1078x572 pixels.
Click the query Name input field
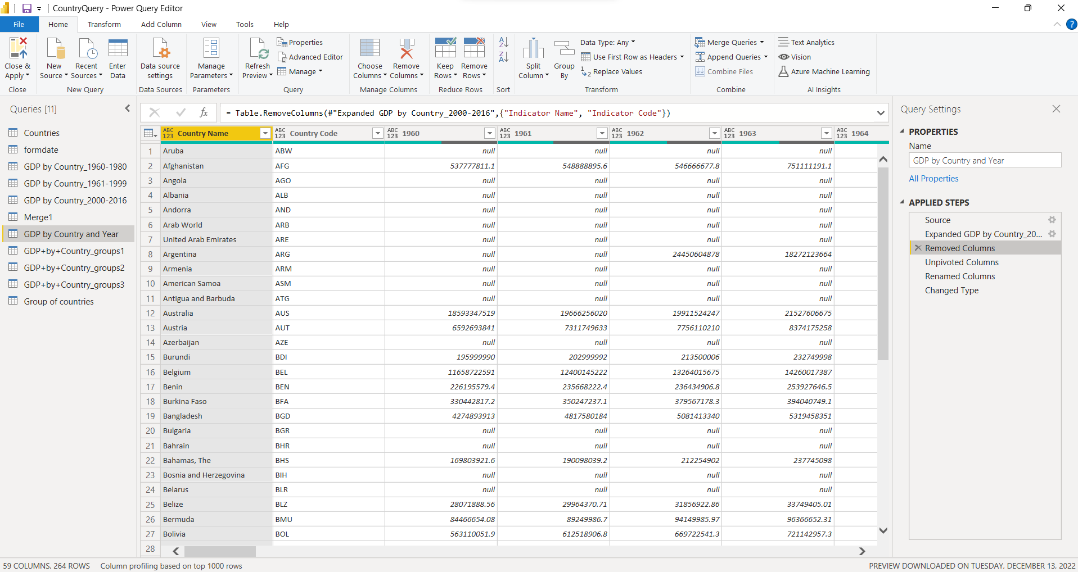coord(985,161)
